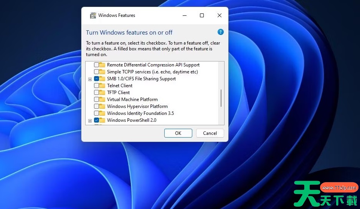Enable Simple TCPIP services checkbox
The image size is (360, 209).
(96, 72)
